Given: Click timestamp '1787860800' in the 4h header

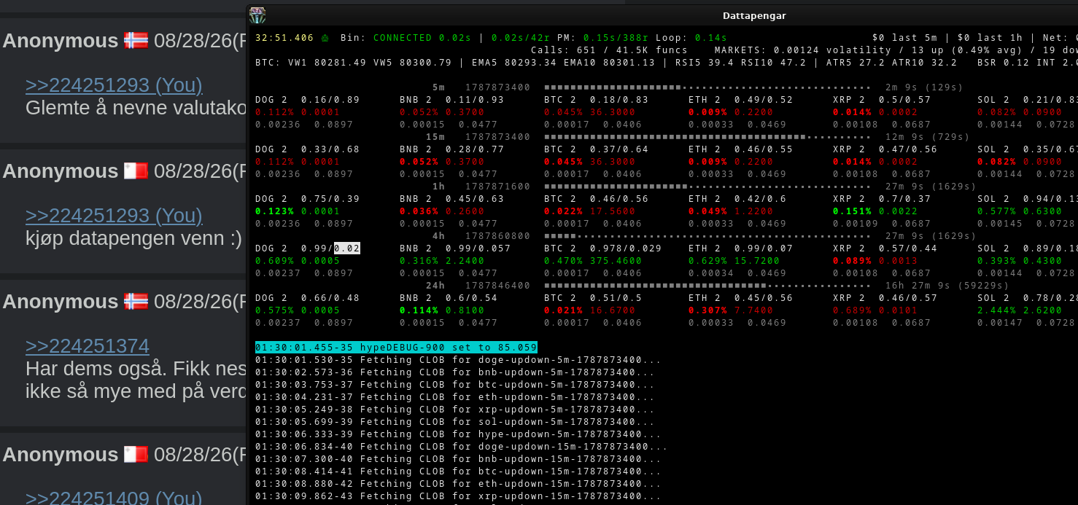Looking at the screenshot, I should pyautogui.click(x=498, y=236).
